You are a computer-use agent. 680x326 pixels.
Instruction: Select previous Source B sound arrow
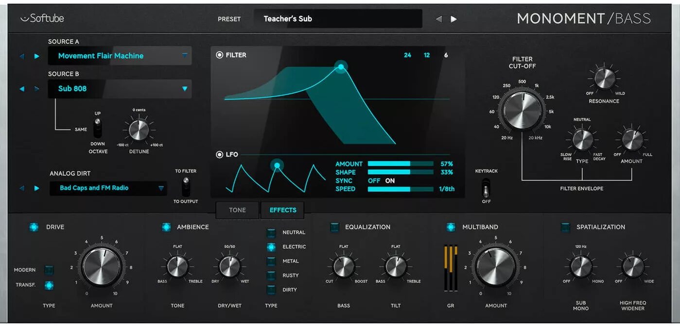22,89
